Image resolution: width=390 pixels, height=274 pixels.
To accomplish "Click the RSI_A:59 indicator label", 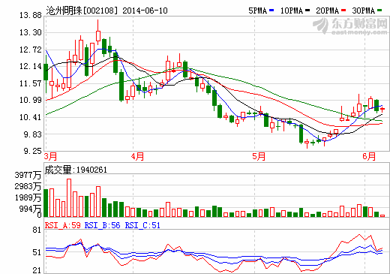I will click(63, 225).
